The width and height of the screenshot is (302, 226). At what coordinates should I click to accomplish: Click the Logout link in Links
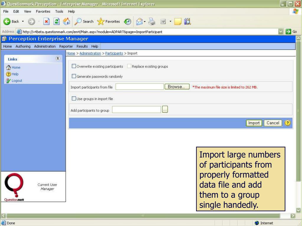(x=17, y=81)
